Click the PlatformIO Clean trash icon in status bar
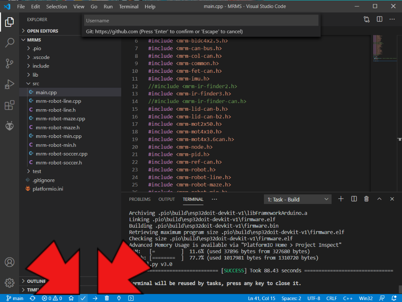 click(107, 298)
